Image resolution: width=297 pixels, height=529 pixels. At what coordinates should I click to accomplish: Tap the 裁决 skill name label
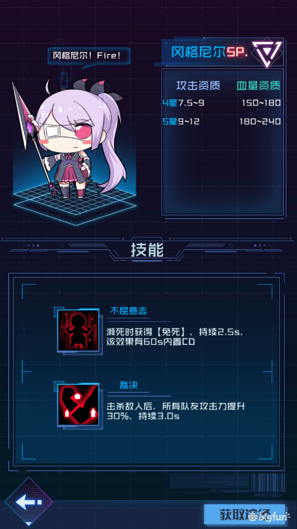pos(129,386)
